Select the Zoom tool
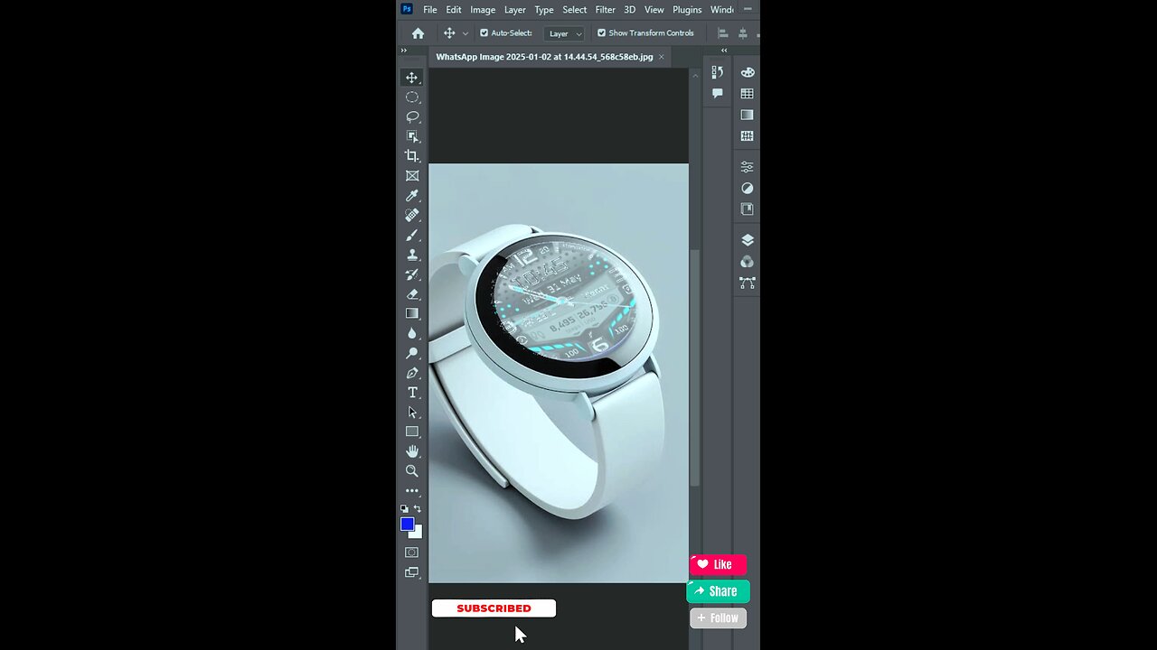1157x650 pixels. point(412,471)
